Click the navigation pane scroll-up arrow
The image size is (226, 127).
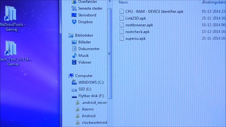[x=110, y=1]
